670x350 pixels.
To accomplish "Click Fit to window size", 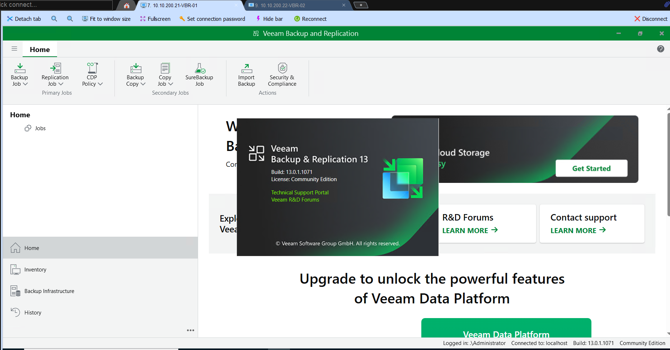I will click(x=106, y=19).
